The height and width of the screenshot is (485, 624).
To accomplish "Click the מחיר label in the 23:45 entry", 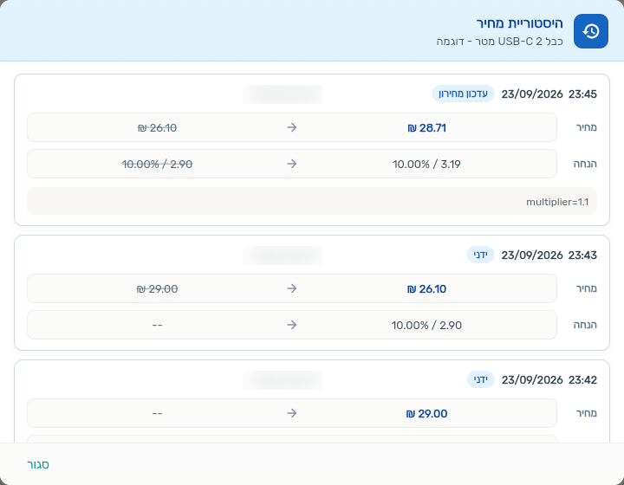I will pyautogui.click(x=587, y=127).
